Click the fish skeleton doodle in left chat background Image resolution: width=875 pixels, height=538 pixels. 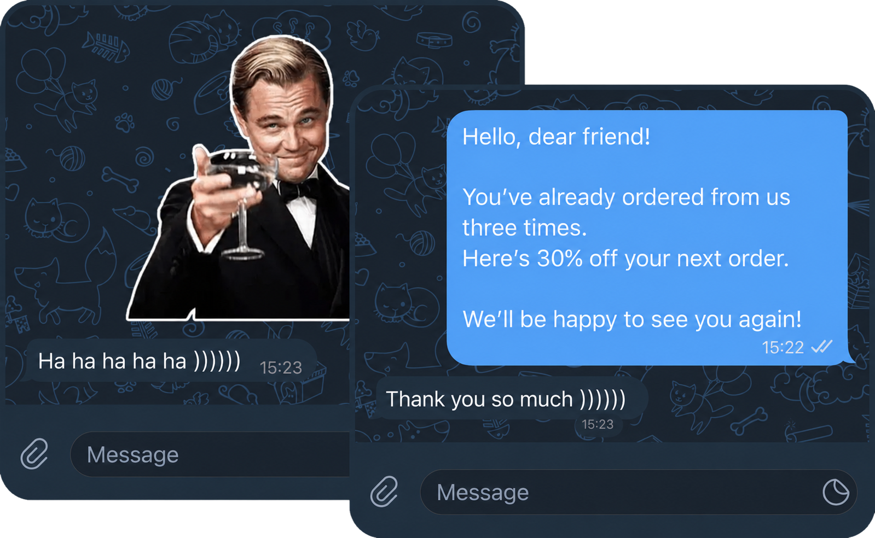106,47
